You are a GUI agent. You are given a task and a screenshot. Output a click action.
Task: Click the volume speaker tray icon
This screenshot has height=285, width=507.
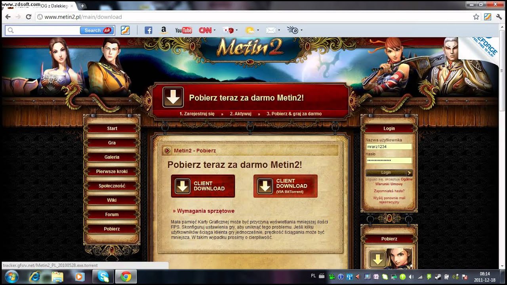coord(411,277)
